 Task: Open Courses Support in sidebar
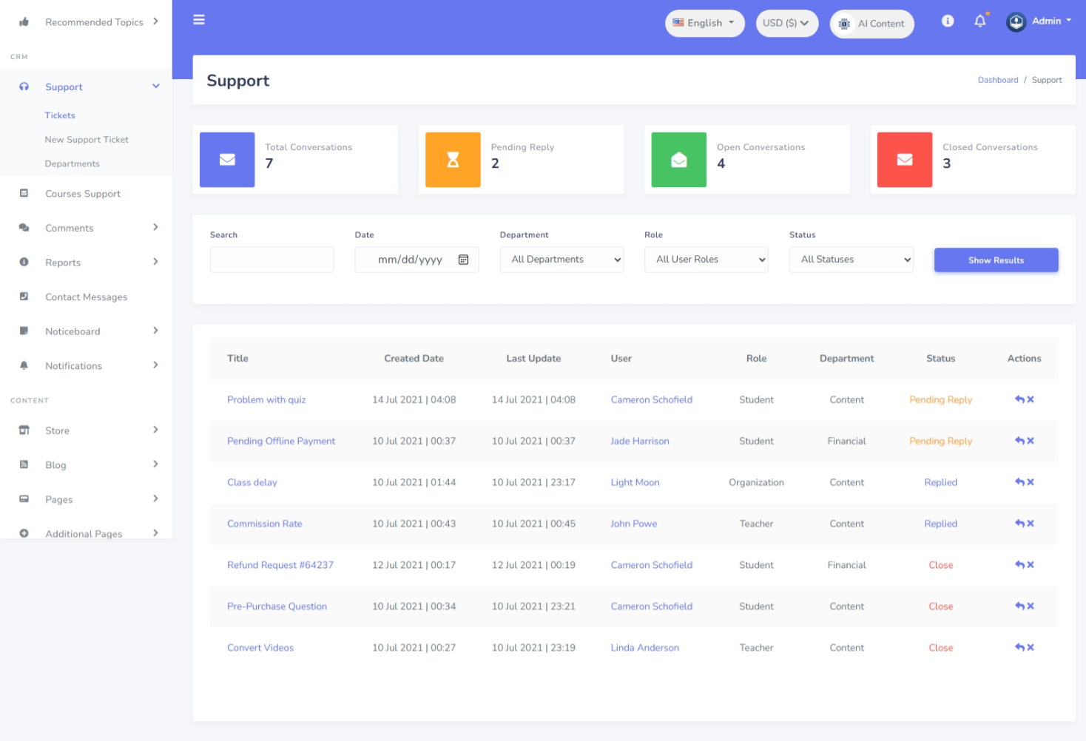(83, 194)
